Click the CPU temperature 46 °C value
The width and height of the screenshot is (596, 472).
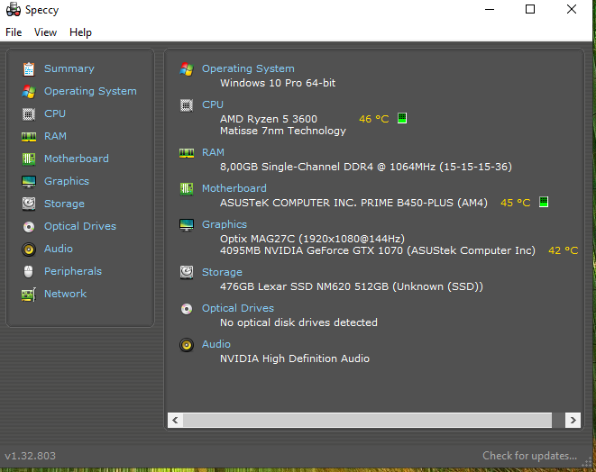point(374,119)
